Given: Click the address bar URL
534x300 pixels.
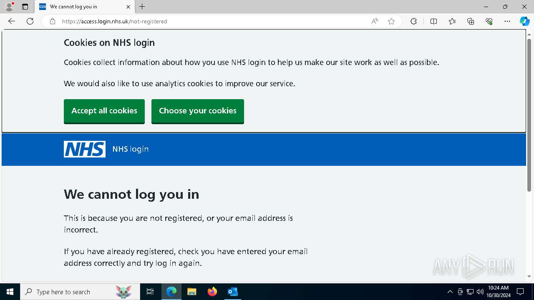Looking at the screenshot, I should 114,21.
